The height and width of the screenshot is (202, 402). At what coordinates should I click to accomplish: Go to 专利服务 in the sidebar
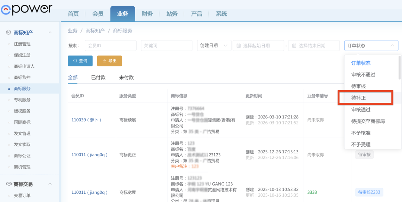click(22, 100)
